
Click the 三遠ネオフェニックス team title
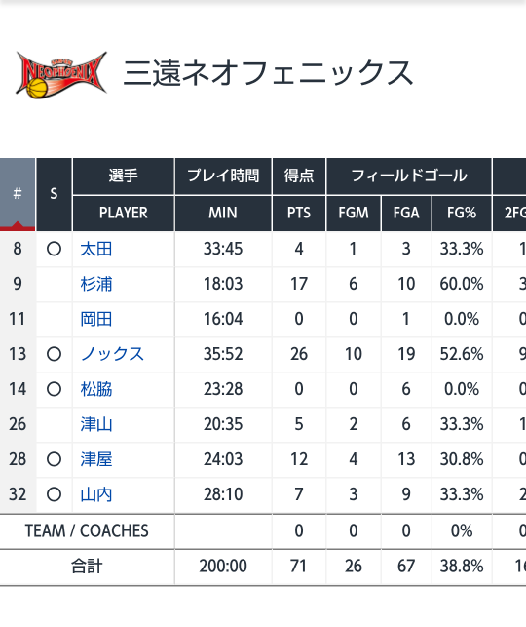(x=268, y=73)
